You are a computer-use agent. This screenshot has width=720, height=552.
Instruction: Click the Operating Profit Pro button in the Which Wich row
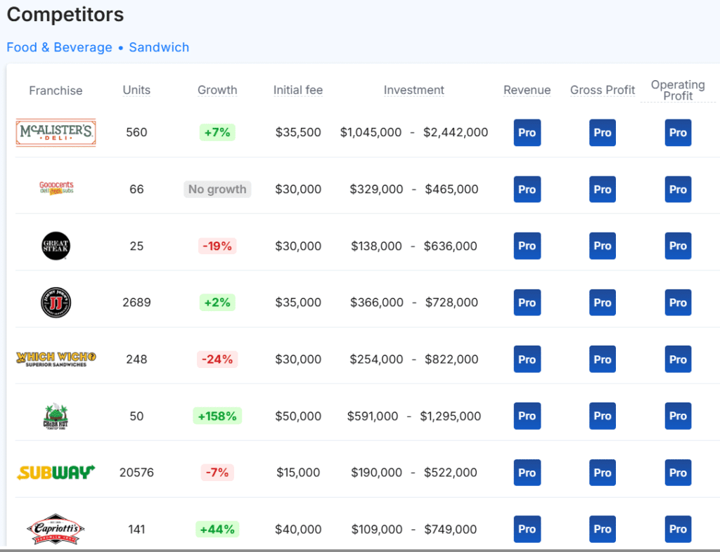click(678, 360)
